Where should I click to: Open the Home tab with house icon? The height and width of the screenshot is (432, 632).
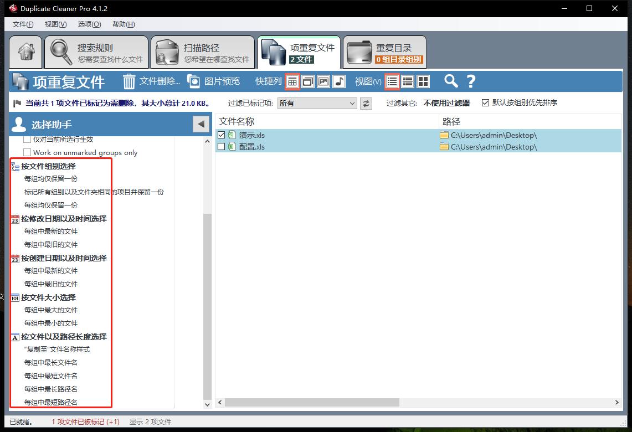pos(26,52)
